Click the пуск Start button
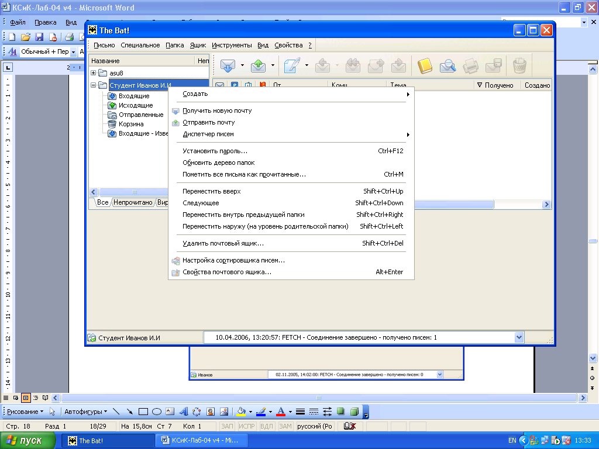The height and width of the screenshot is (449, 599). 27,441
